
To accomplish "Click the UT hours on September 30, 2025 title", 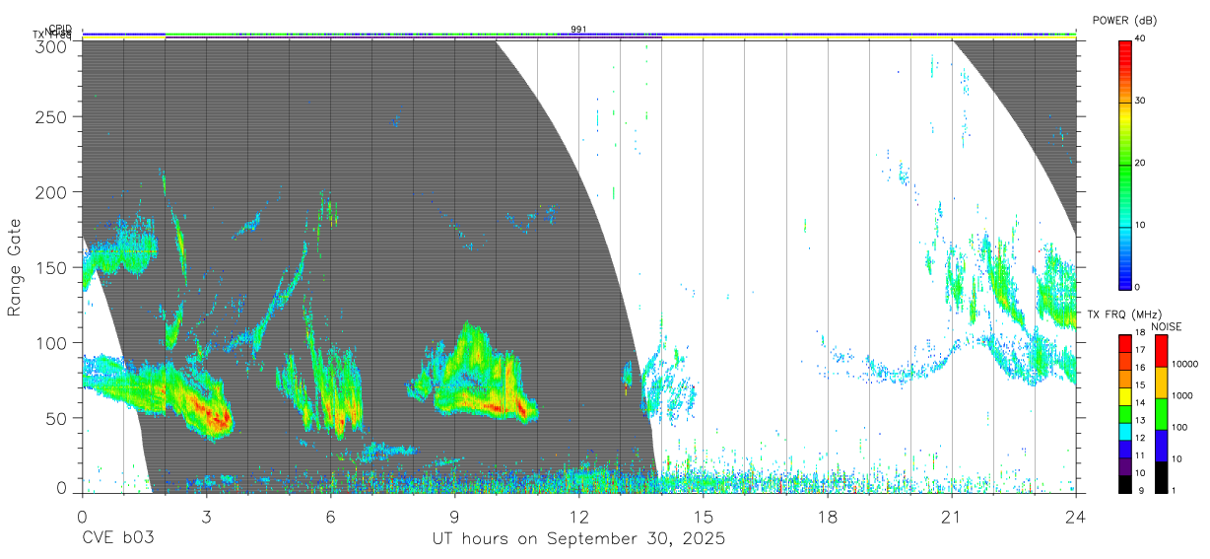I will [x=578, y=539].
